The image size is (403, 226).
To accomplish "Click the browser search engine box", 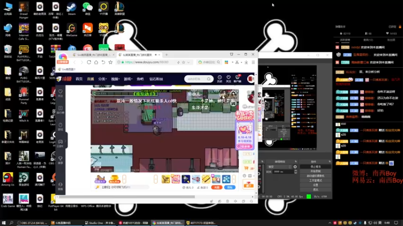I will pos(209,62).
